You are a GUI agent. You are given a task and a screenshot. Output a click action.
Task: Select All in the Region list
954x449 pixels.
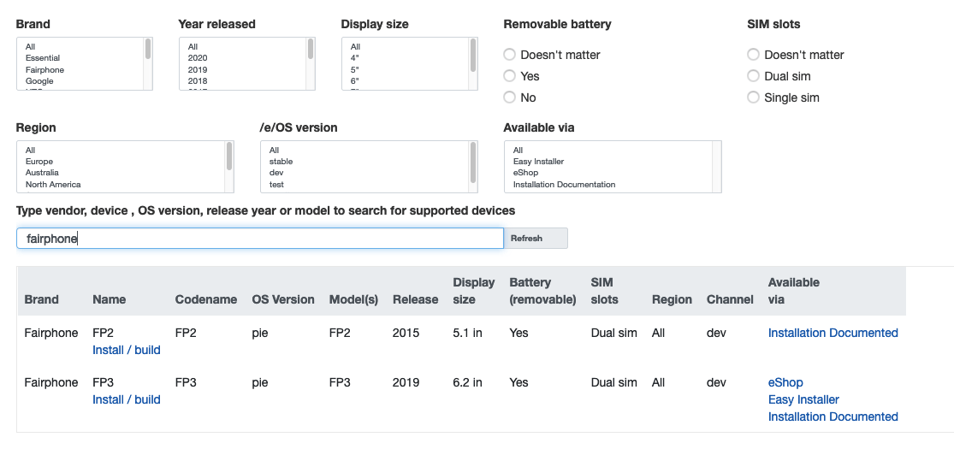coord(31,150)
